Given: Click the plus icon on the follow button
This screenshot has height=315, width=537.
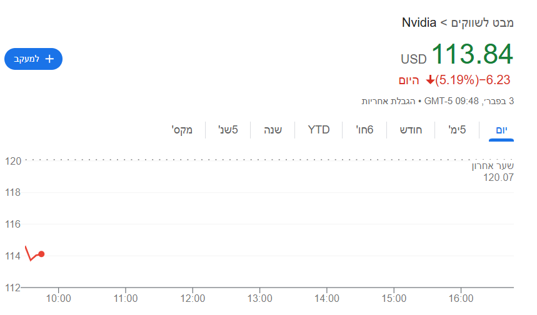Looking at the screenshot, I should pyautogui.click(x=50, y=59).
